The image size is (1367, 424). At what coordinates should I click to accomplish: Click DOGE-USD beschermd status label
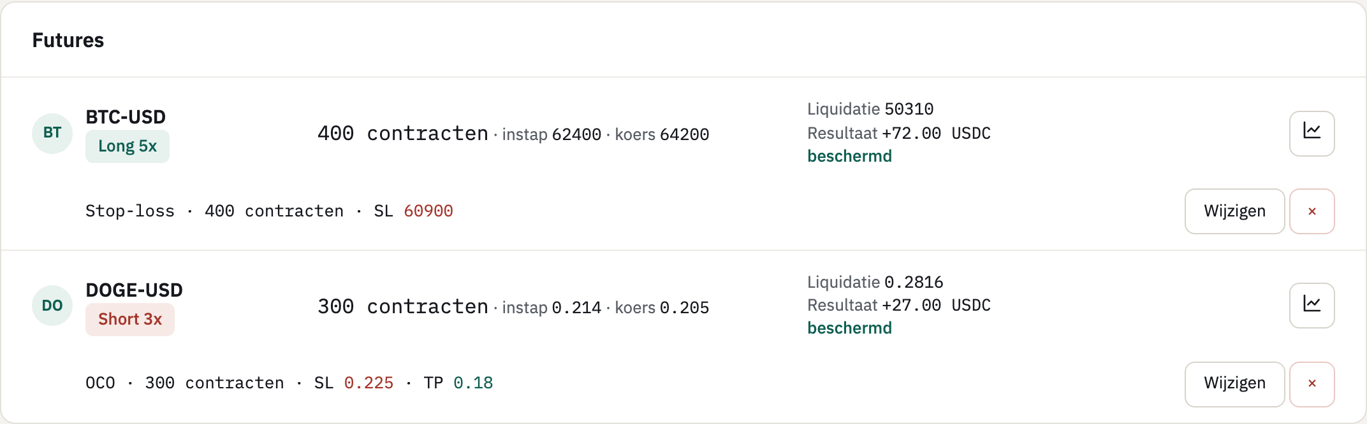point(849,328)
